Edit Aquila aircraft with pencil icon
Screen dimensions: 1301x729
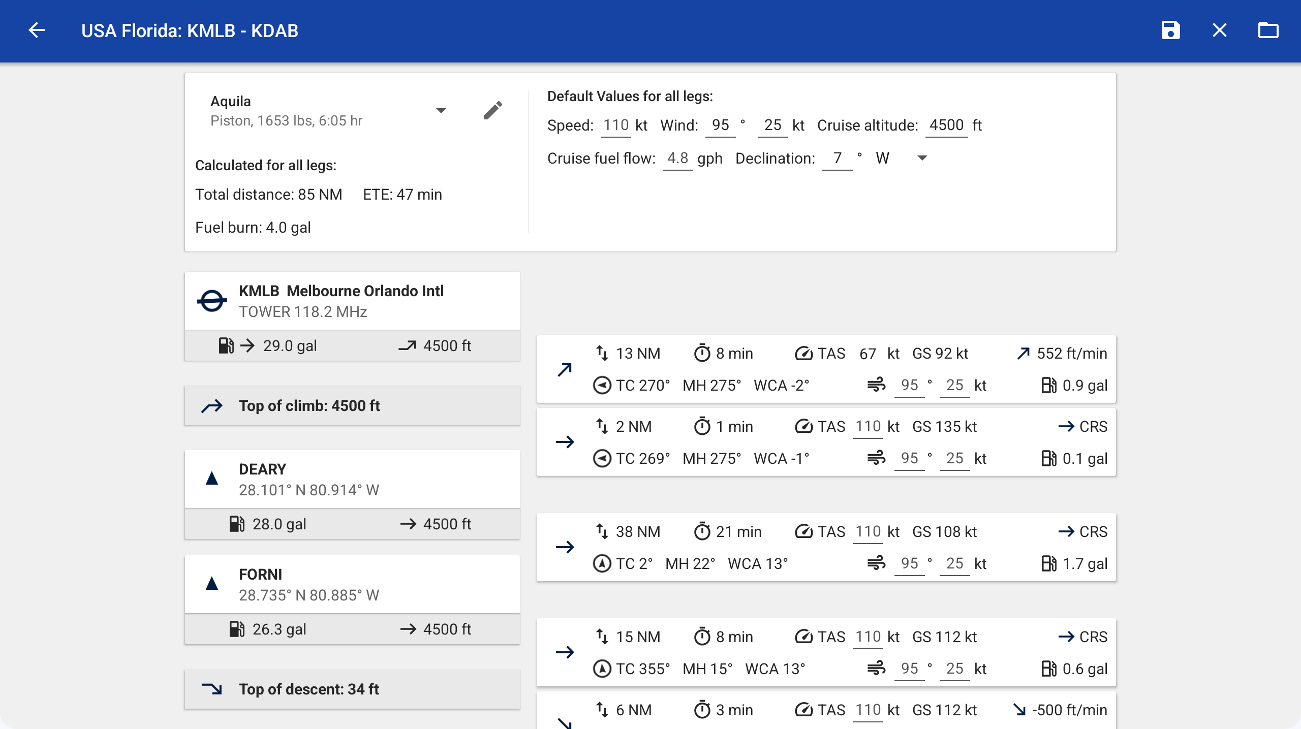point(492,110)
